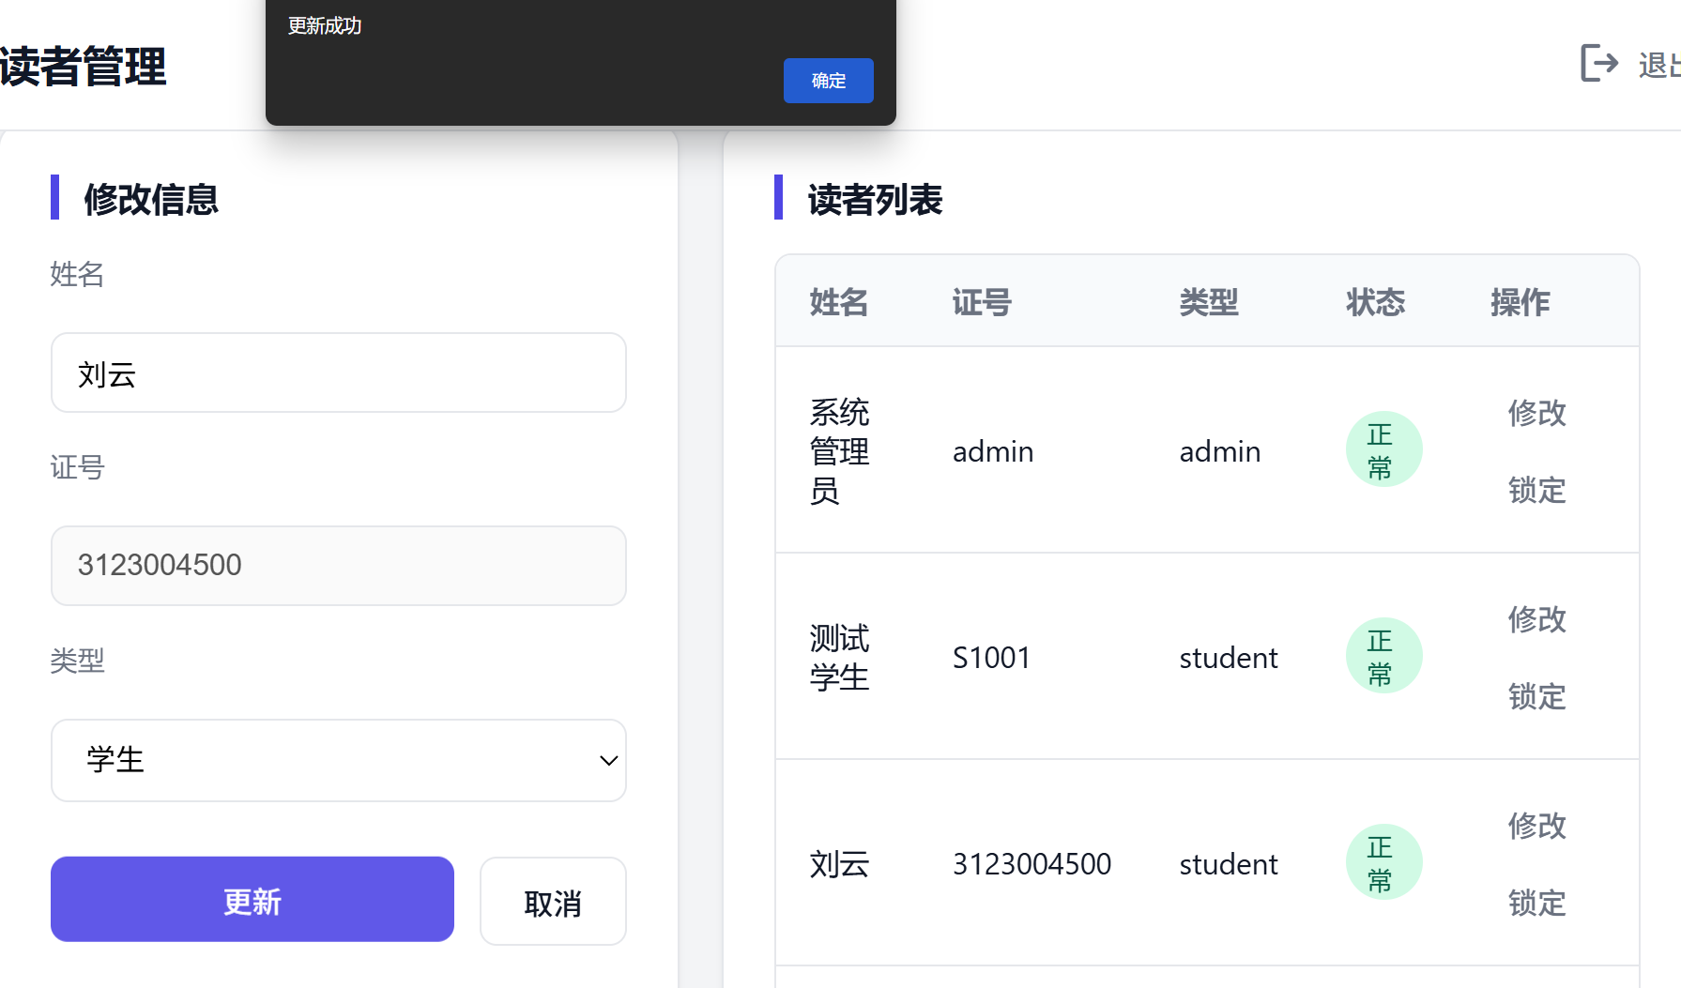The height and width of the screenshot is (988, 1681).
Task: Click the student type cell for 刘云
Action: (1229, 864)
